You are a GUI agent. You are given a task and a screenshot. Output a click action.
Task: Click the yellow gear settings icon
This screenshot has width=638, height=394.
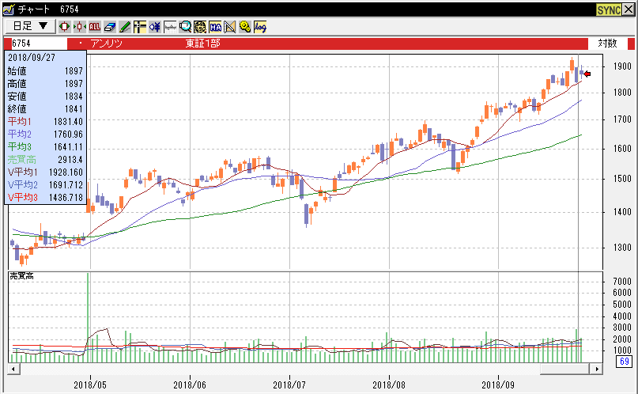click(x=245, y=26)
